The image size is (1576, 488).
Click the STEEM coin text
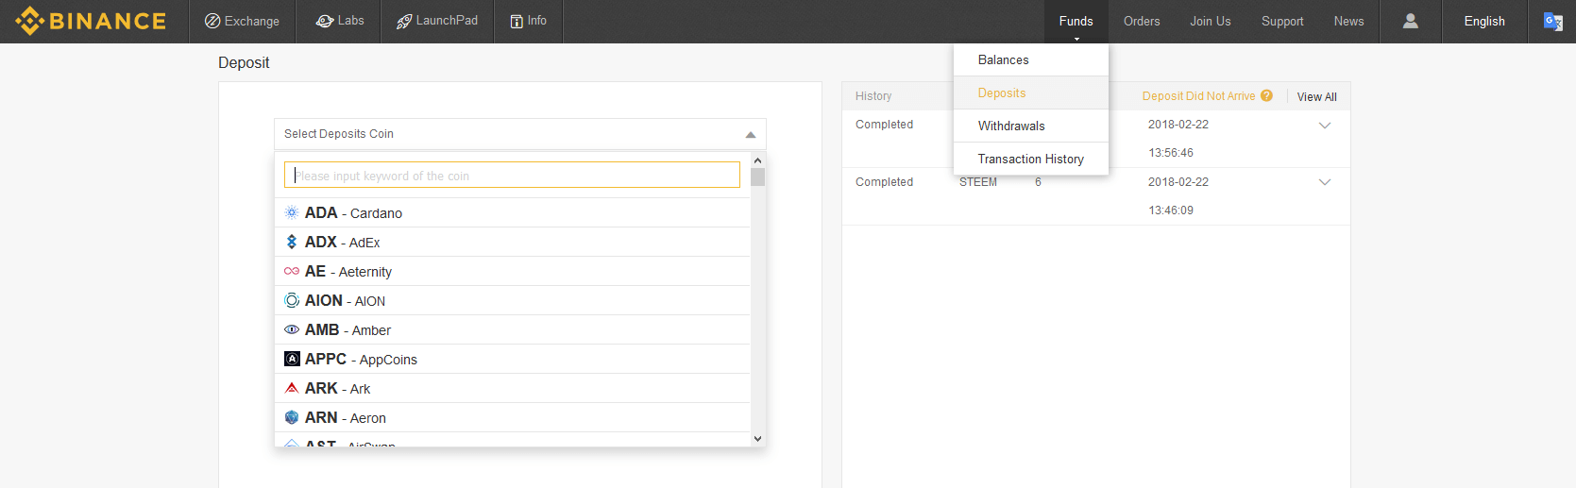pos(978,182)
